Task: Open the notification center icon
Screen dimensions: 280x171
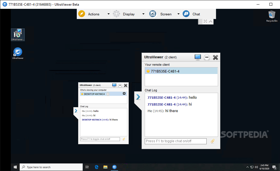Action: click(x=274, y=167)
